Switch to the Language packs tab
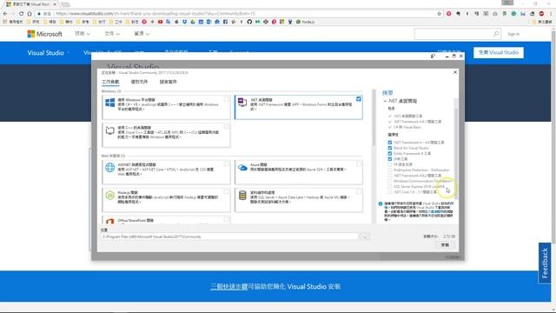The height and width of the screenshot is (313, 556). [168, 82]
